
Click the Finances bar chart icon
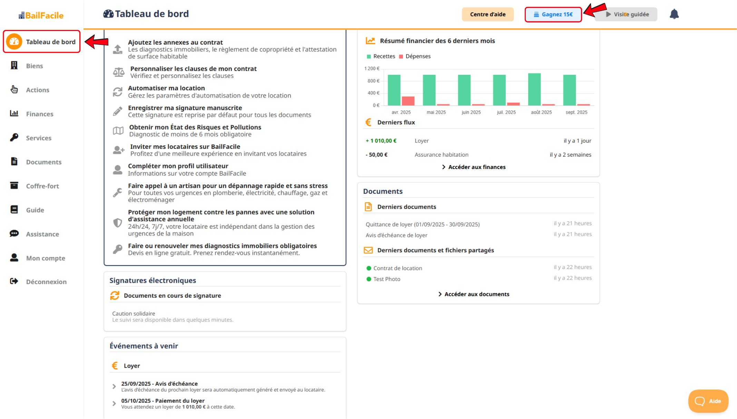pos(14,113)
